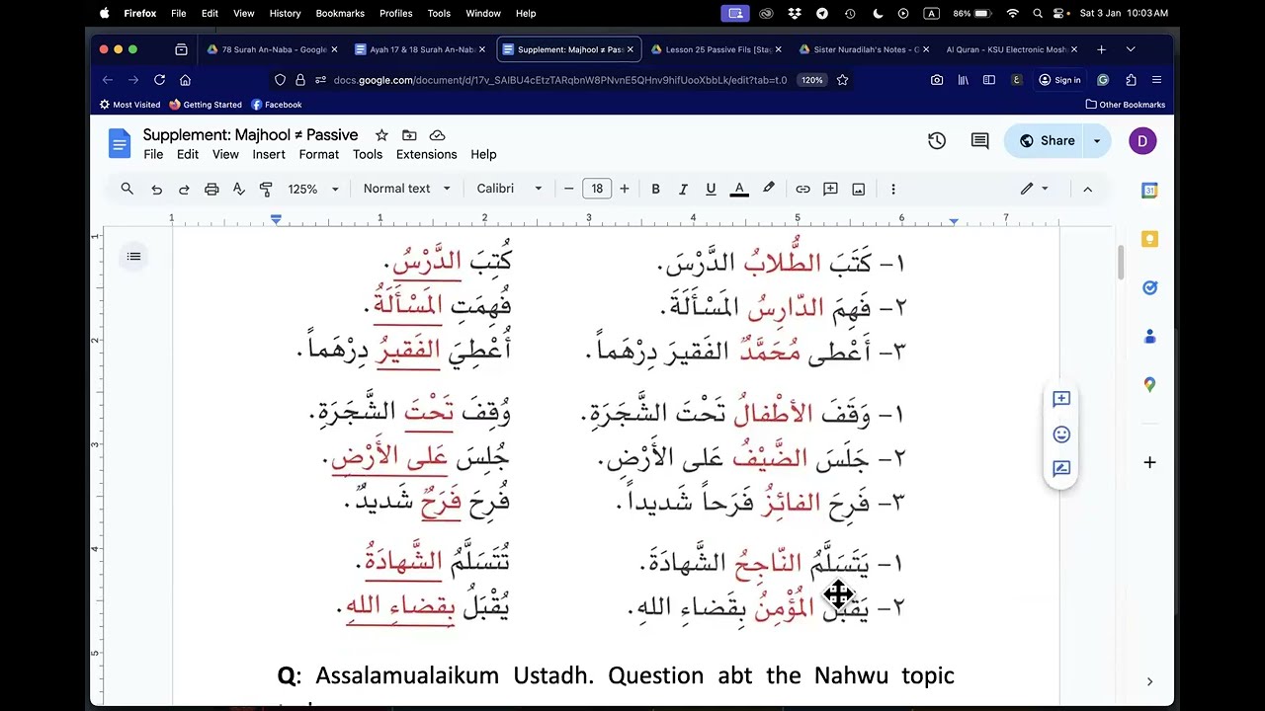Click the font size field showing 18
Screen dimensions: 1265x711
[597, 189]
